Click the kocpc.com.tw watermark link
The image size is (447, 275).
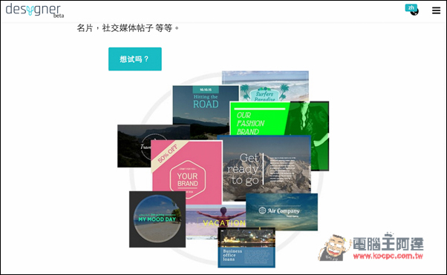(x=388, y=256)
